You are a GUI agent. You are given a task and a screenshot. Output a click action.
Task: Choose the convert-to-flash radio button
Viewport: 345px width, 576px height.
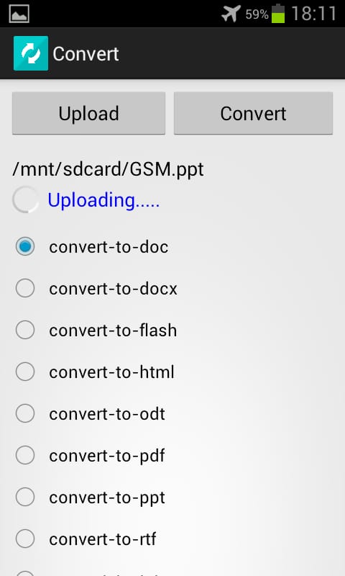25,330
